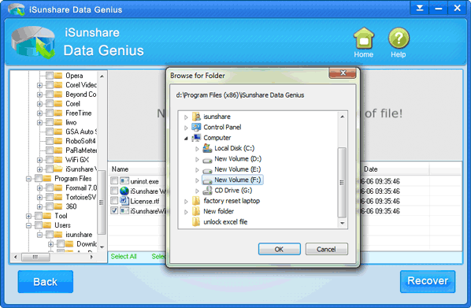Viewport: 471px width, 308px height.
Task: Tick the Tool folder checkbox
Action: (39, 216)
